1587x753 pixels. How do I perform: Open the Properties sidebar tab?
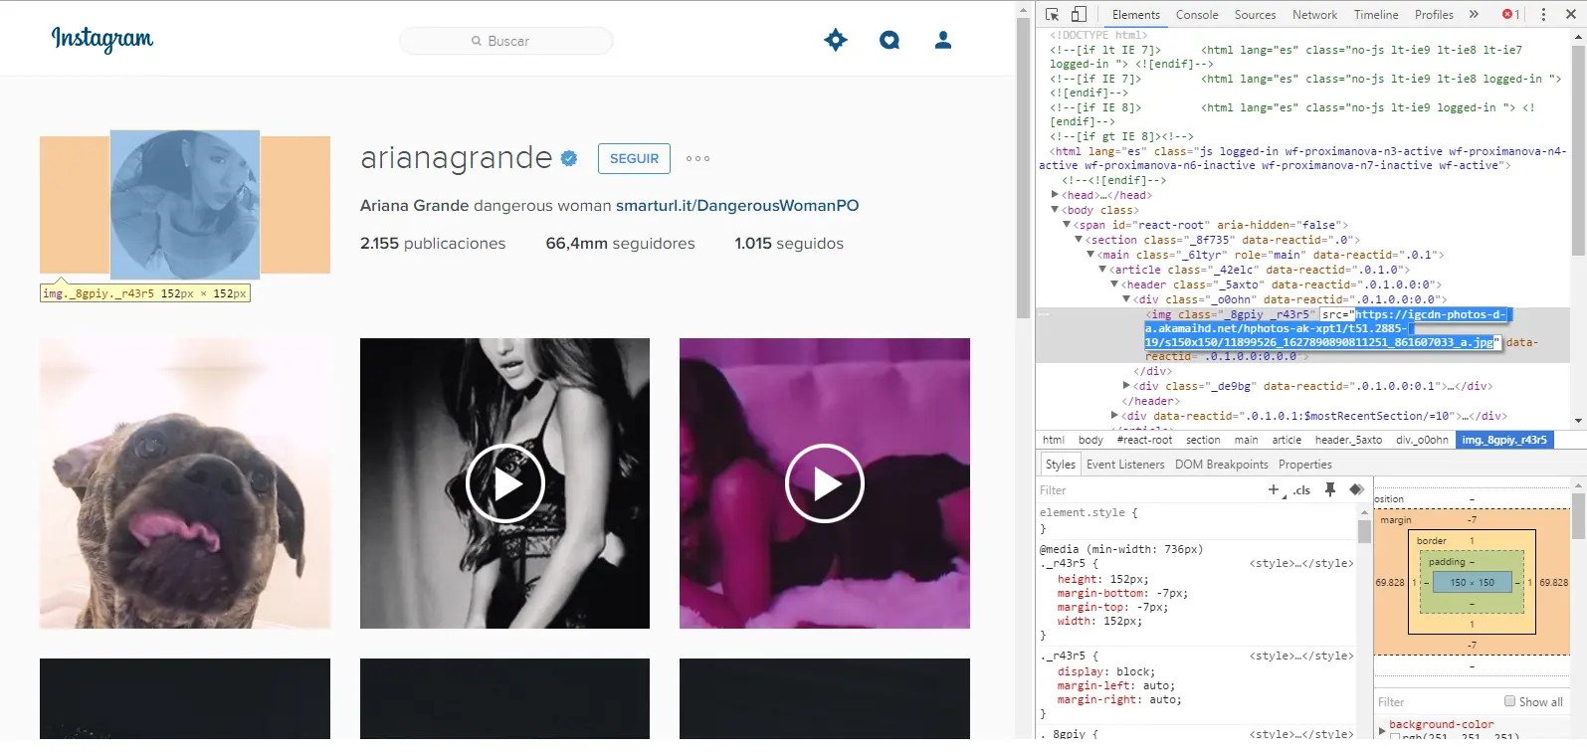1305,465
